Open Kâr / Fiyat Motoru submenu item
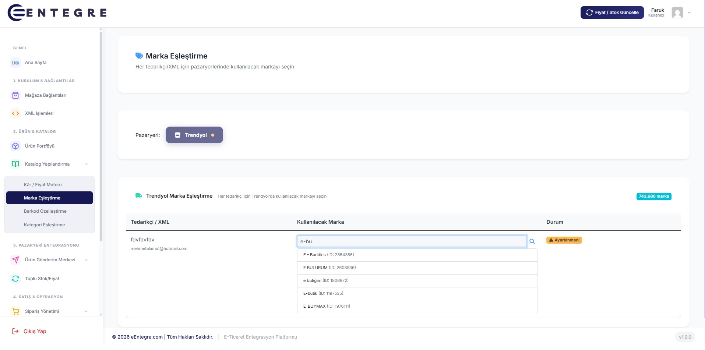Image resolution: width=705 pixels, height=350 pixels. click(49, 185)
